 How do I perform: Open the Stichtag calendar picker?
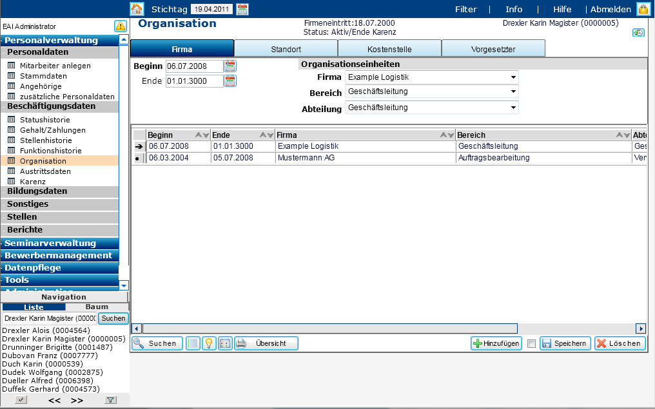click(x=242, y=9)
